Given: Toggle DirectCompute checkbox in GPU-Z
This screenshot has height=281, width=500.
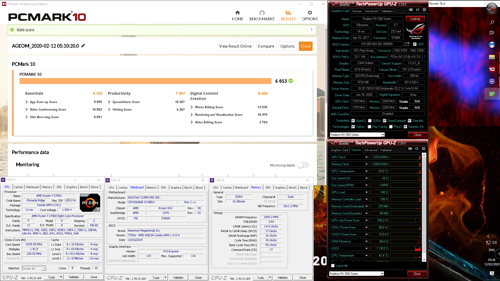Looking at the screenshot, I should click(384, 121).
